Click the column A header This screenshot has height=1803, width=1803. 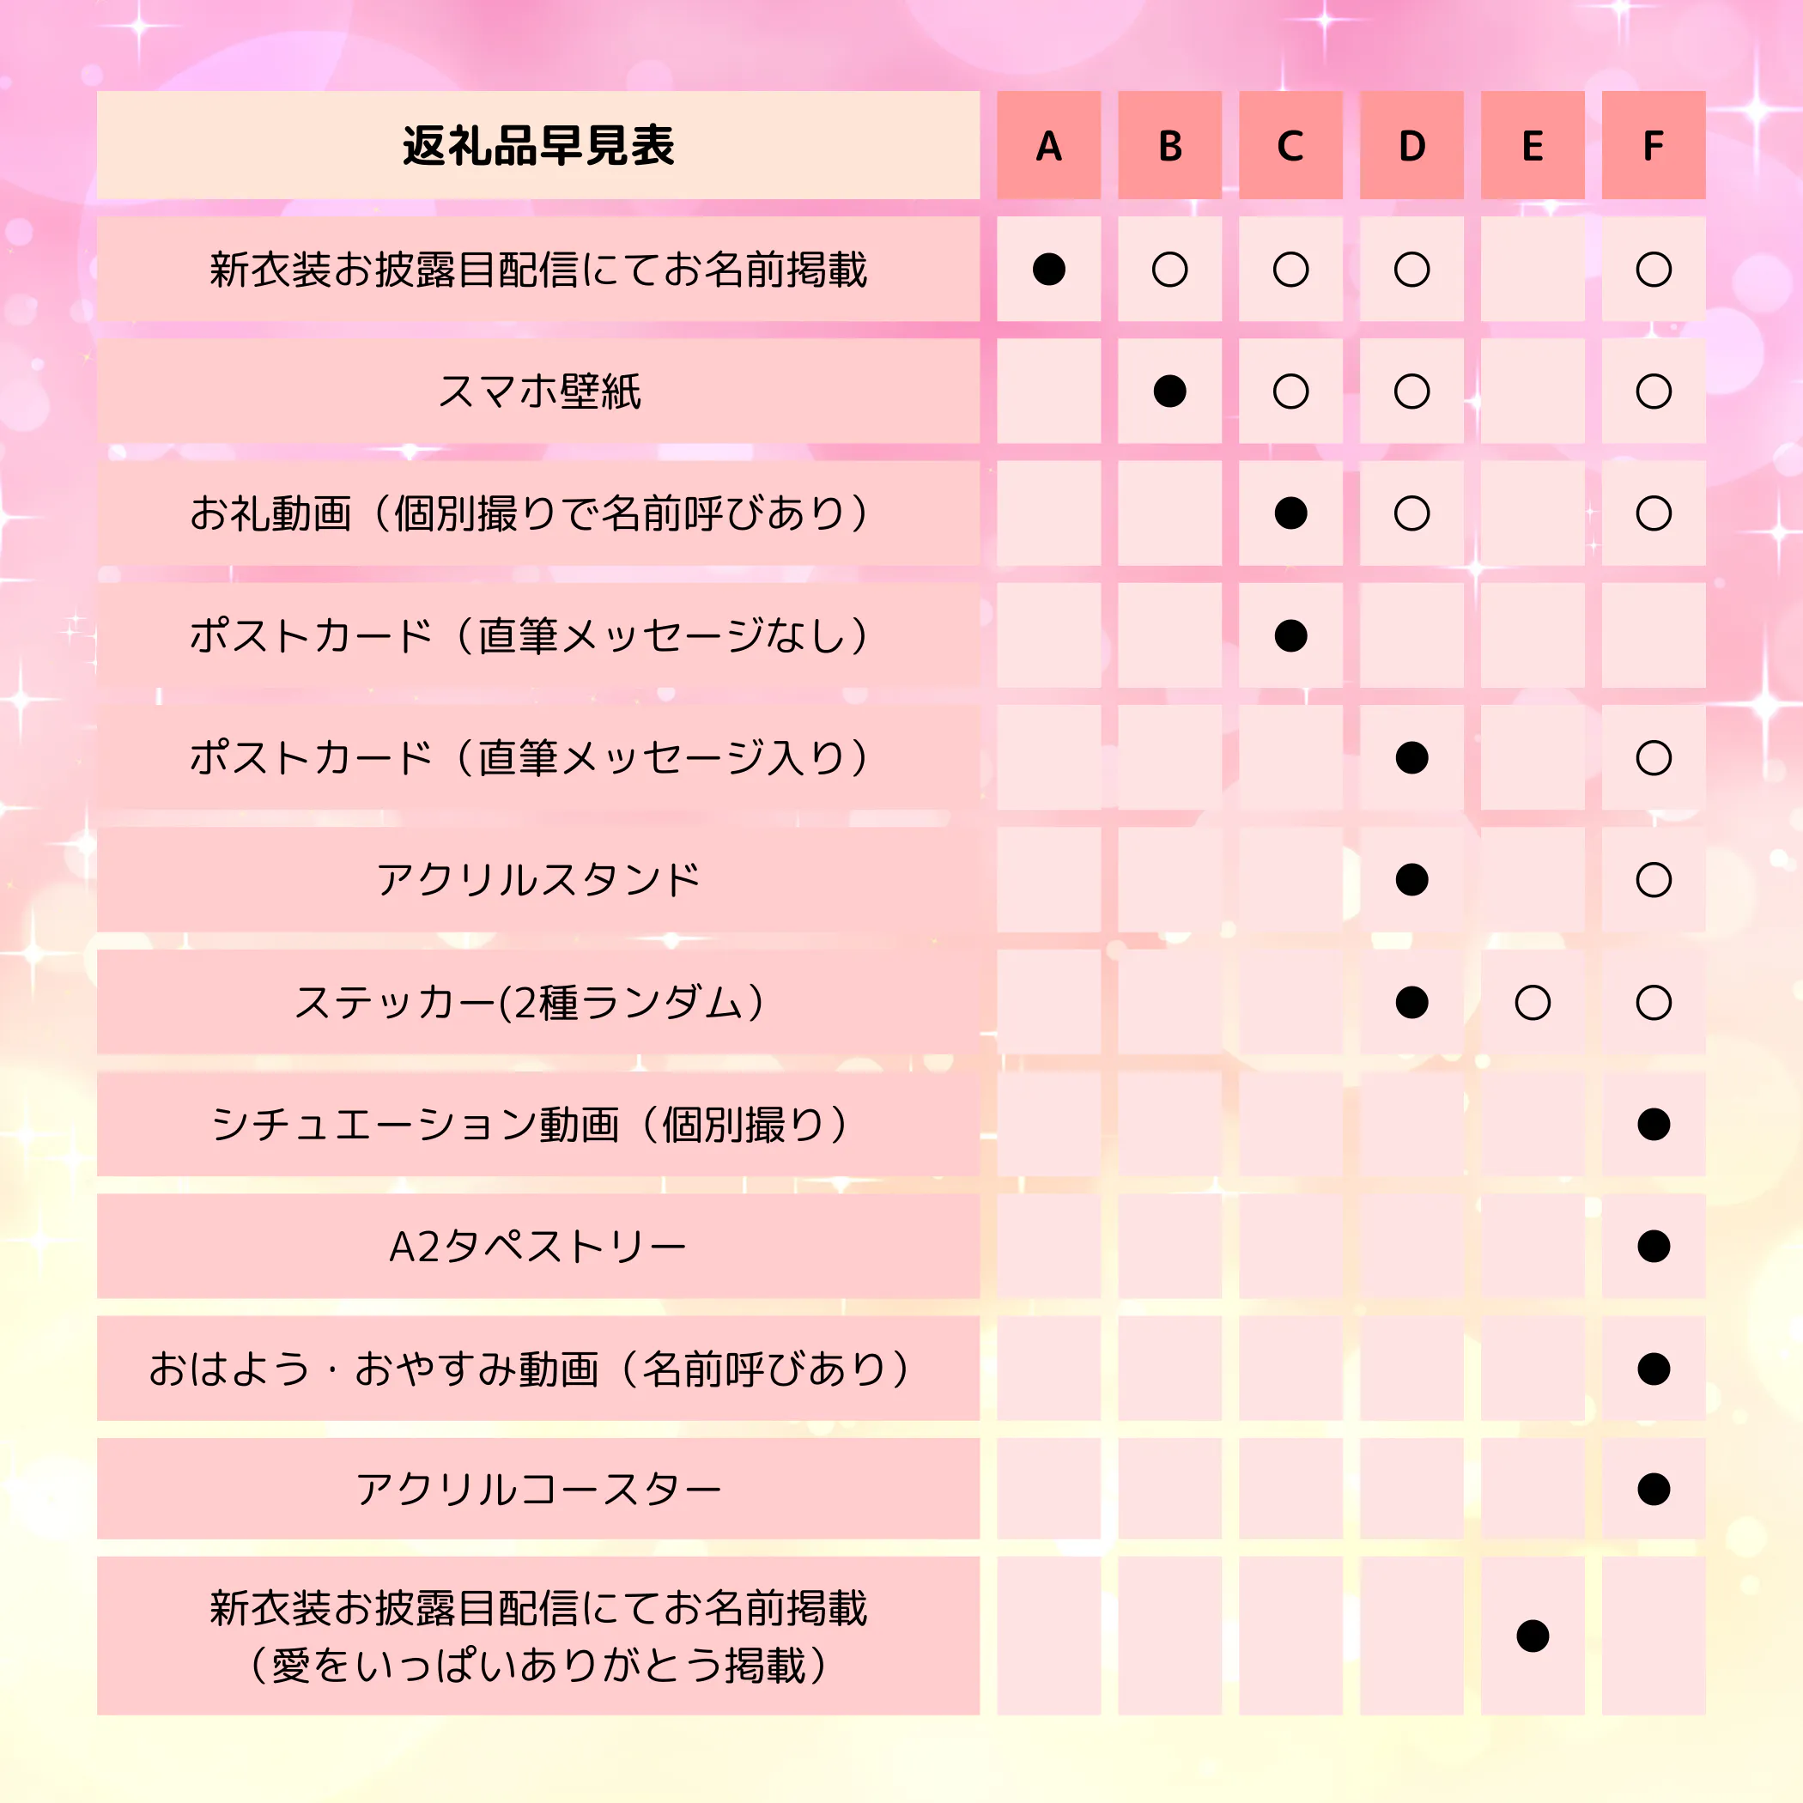1049,146
